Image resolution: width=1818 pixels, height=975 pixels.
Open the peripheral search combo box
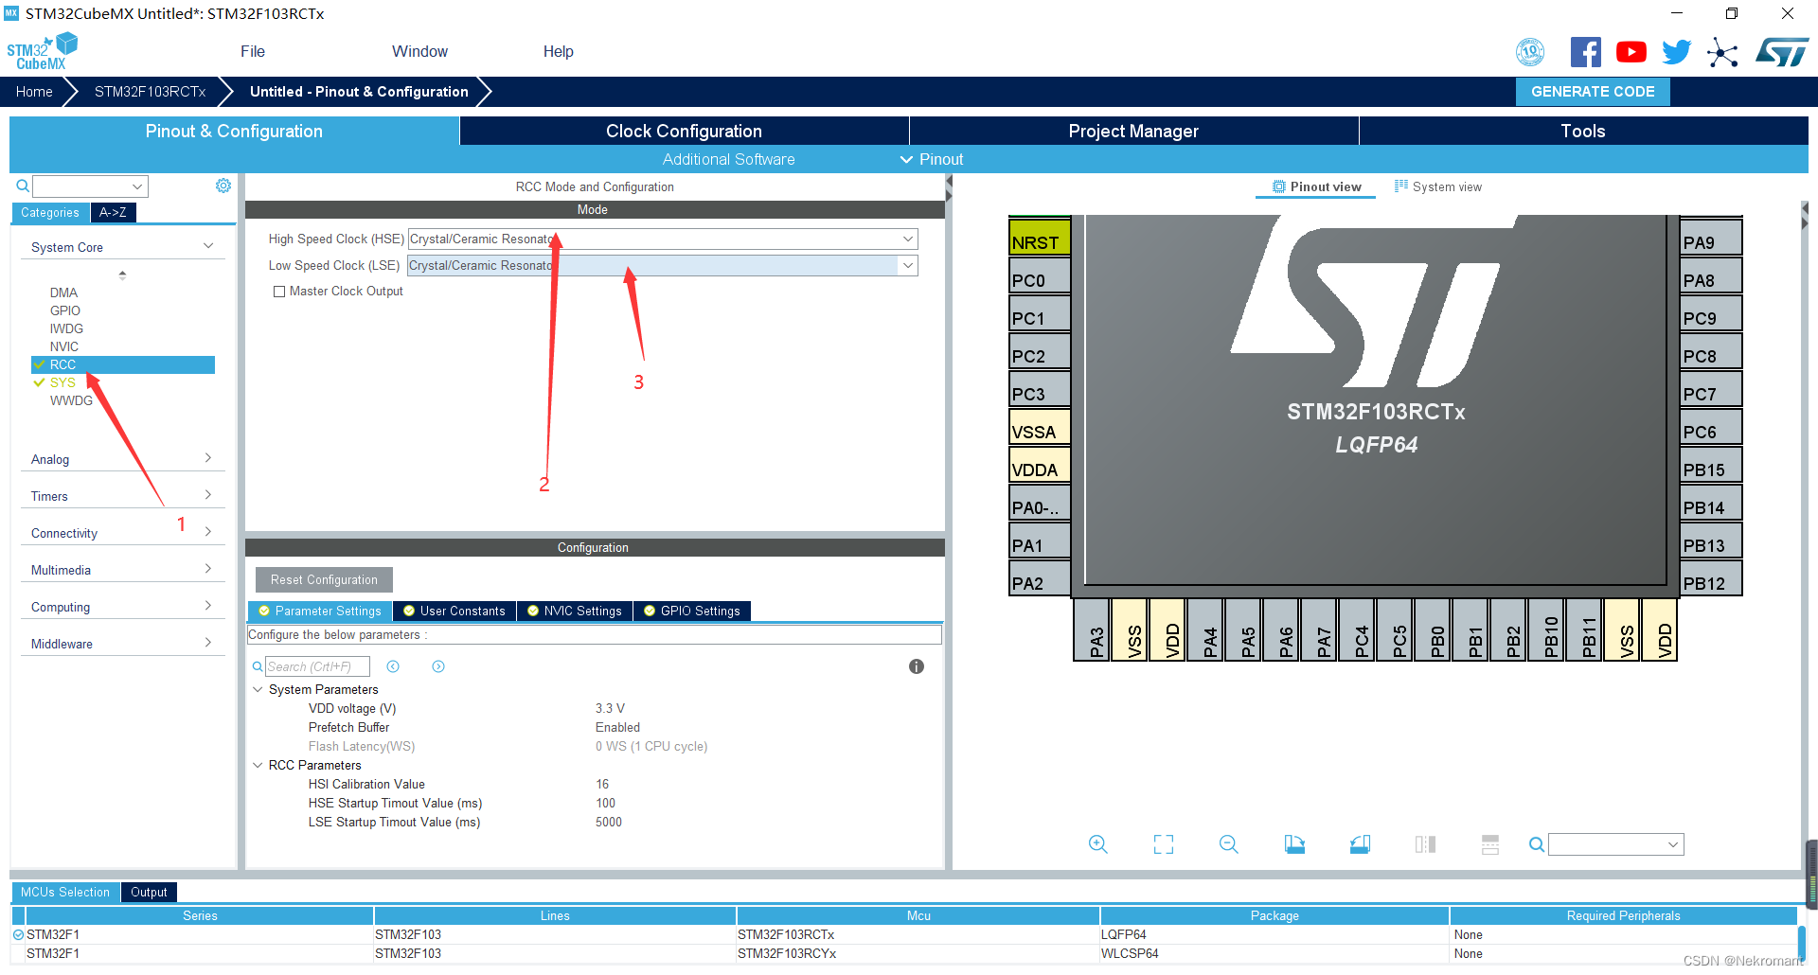point(91,186)
